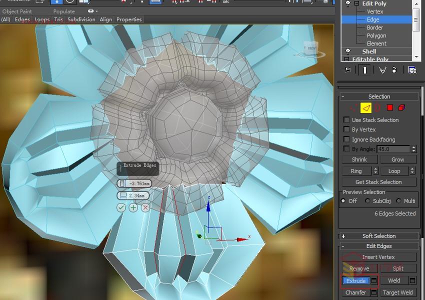Open Configure Modifier Sets
Image resolution: width=425 pixels, height=300 pixels.
[413, 70]
